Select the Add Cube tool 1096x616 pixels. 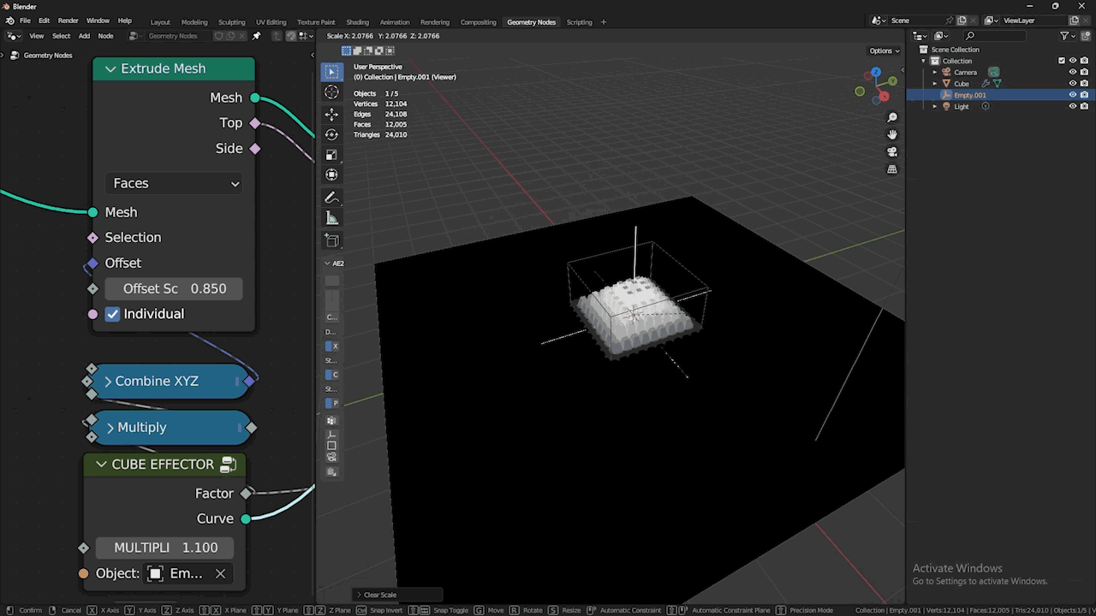(x=331, y=240)
